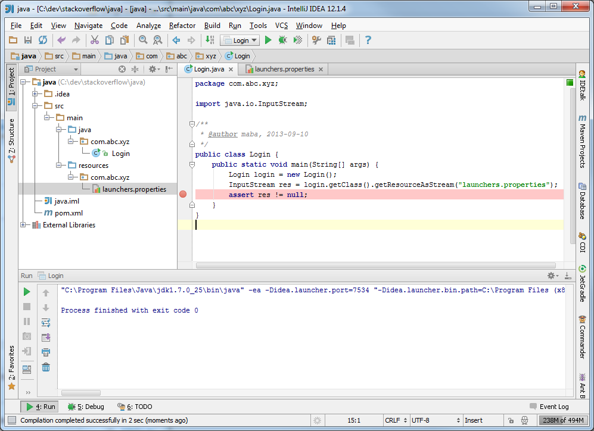The width and height of the screenshot is (594, 431).
Task: Switch to the launchers.properties editor tab
Action: point(284,69)
